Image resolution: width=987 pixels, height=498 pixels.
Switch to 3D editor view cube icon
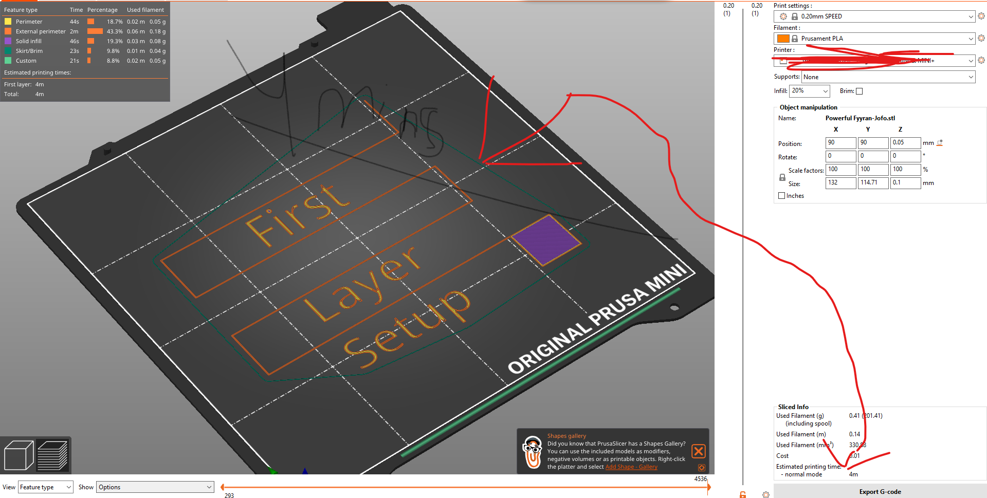tap(19, 455)
